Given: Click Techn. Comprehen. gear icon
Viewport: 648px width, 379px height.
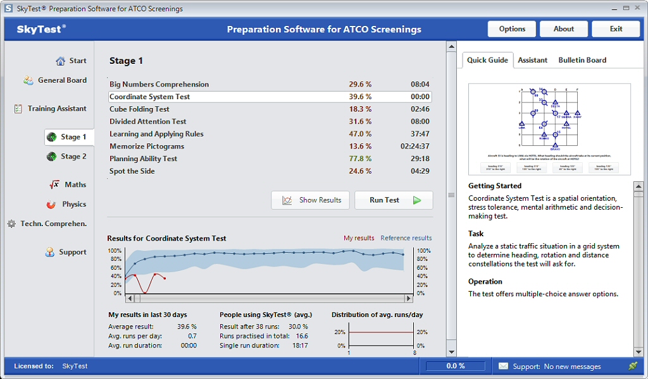Looking at the screenshot, I should tap(11, 224).
